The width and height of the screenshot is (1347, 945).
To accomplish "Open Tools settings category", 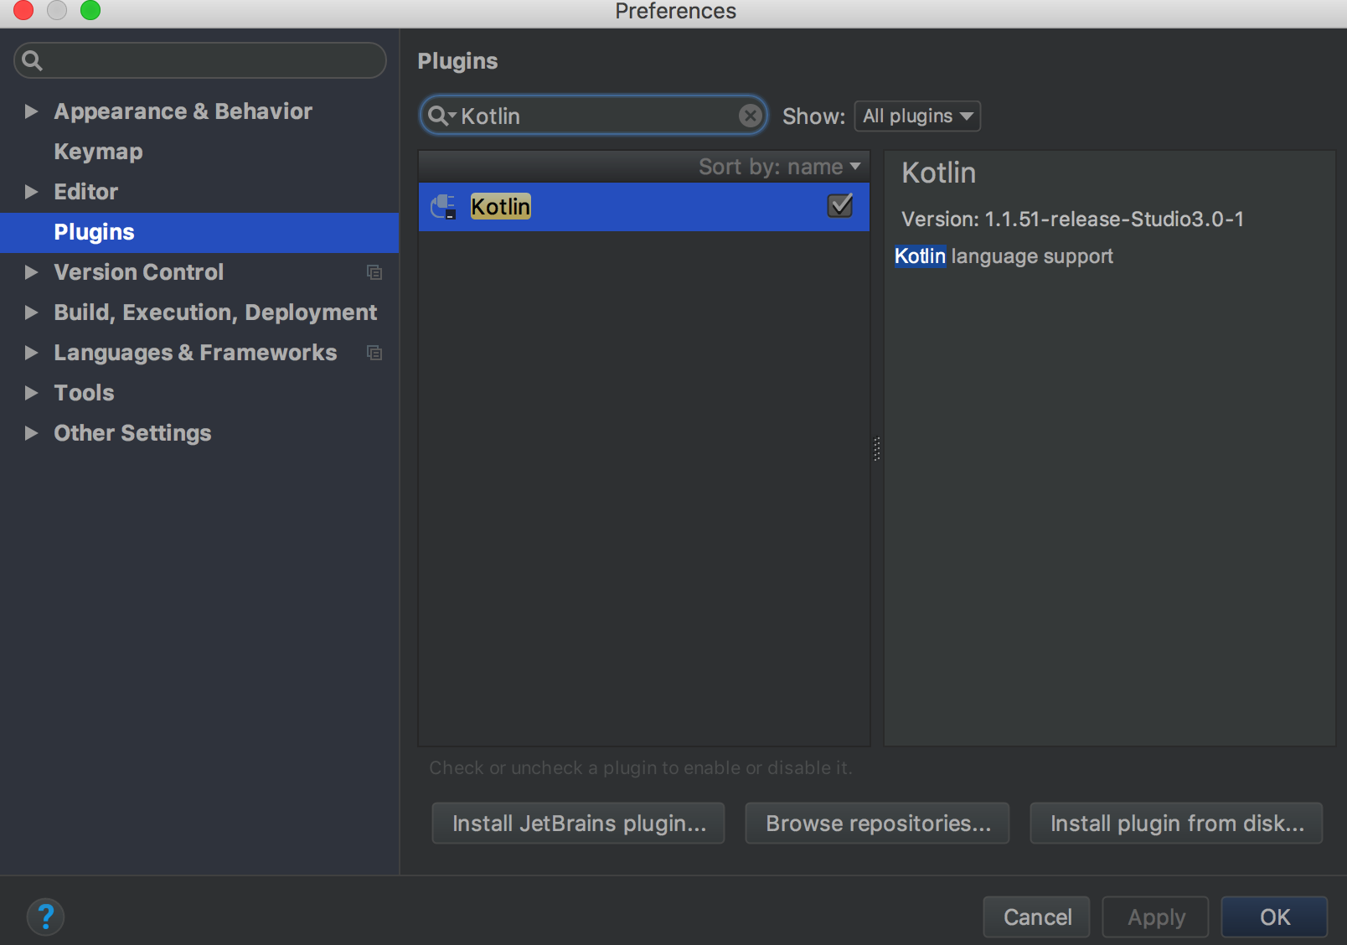I will (84, 393).
